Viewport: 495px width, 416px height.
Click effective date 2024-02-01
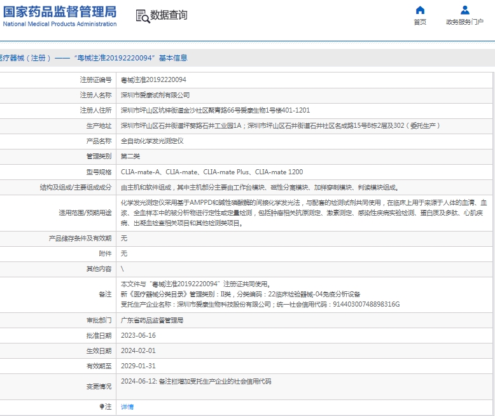coord(138,350)
